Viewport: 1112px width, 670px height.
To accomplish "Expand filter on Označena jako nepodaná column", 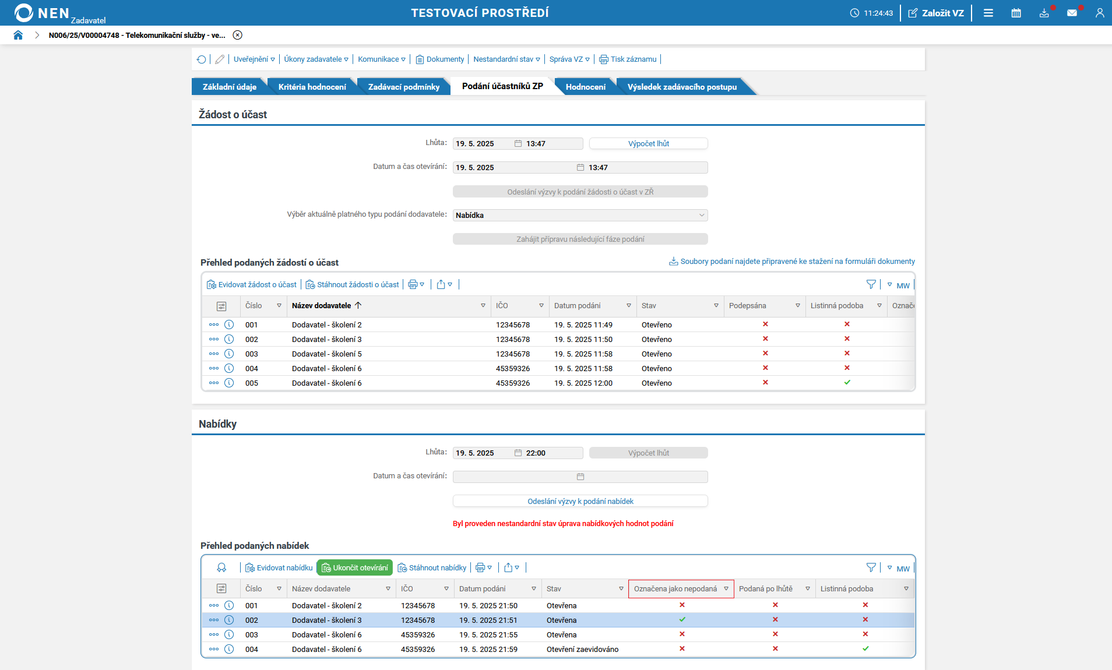I will point(726,589).
